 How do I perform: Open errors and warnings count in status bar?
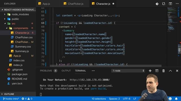coord(27,99)
